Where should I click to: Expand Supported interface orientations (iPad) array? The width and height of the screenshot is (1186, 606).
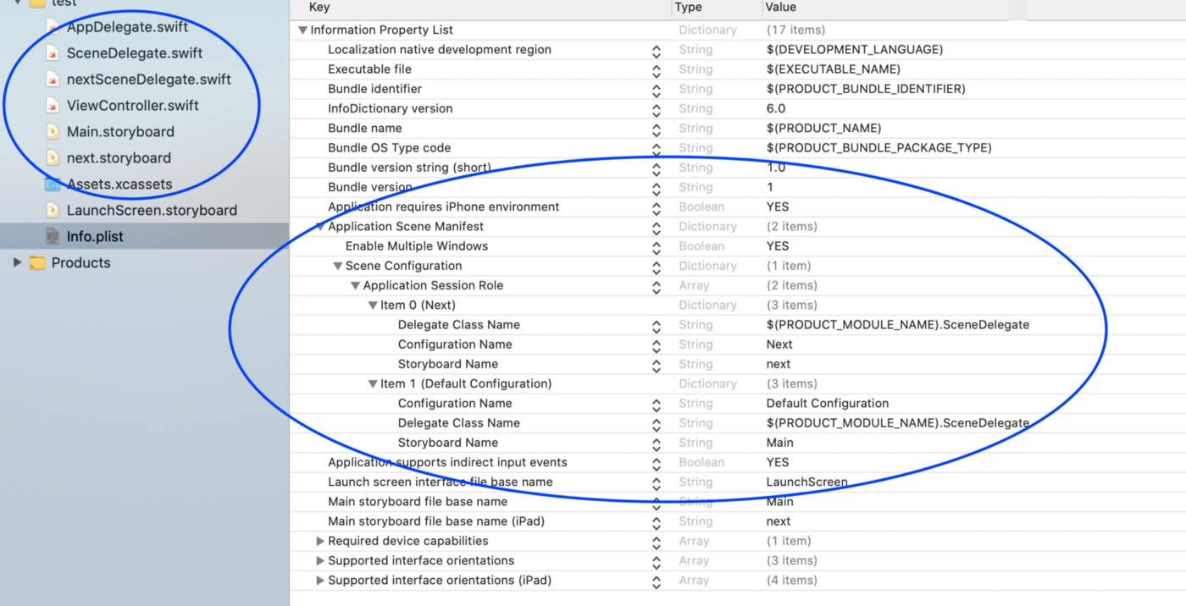[320, 581]
